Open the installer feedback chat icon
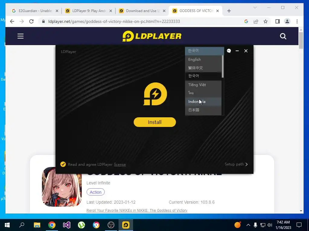The height and width of the screenshot is (231, 309). (x=229, y=51)
